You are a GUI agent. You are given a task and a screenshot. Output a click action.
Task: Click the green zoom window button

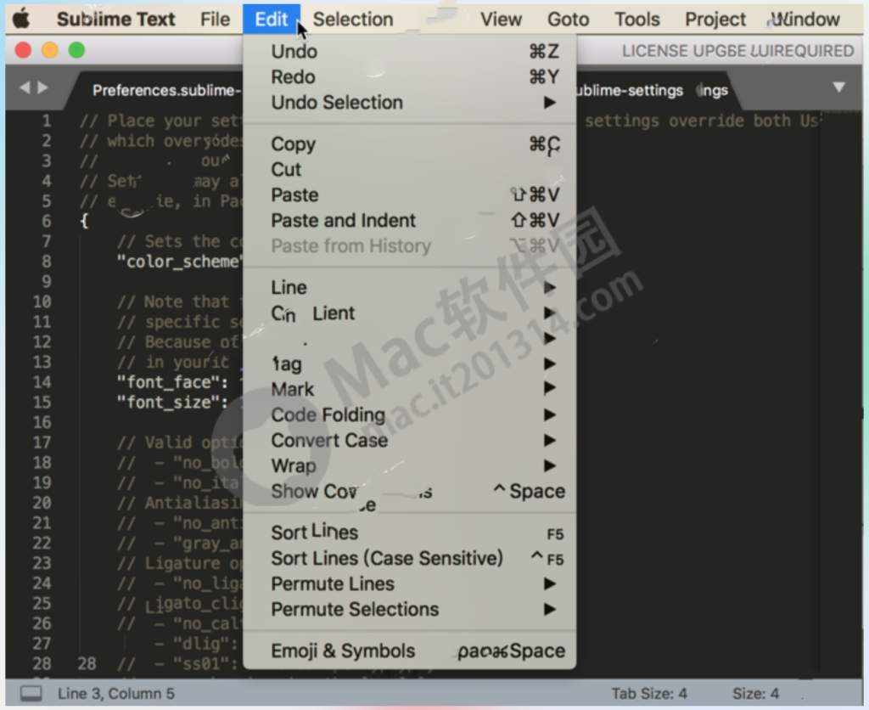[76, 50]
